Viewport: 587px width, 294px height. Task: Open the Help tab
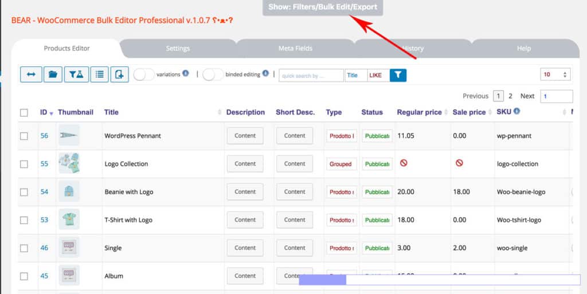[x=524, y=48]
